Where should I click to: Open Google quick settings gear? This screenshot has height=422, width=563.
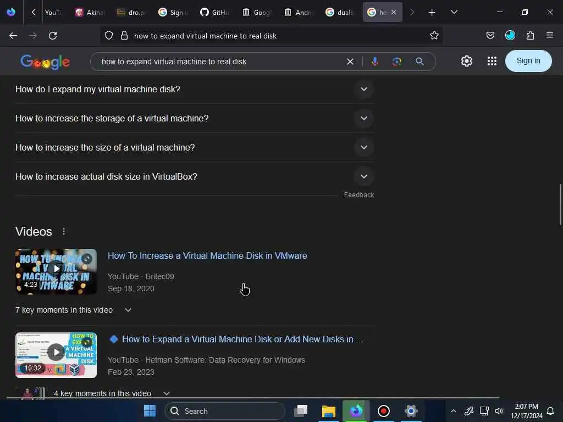(466, 61)
